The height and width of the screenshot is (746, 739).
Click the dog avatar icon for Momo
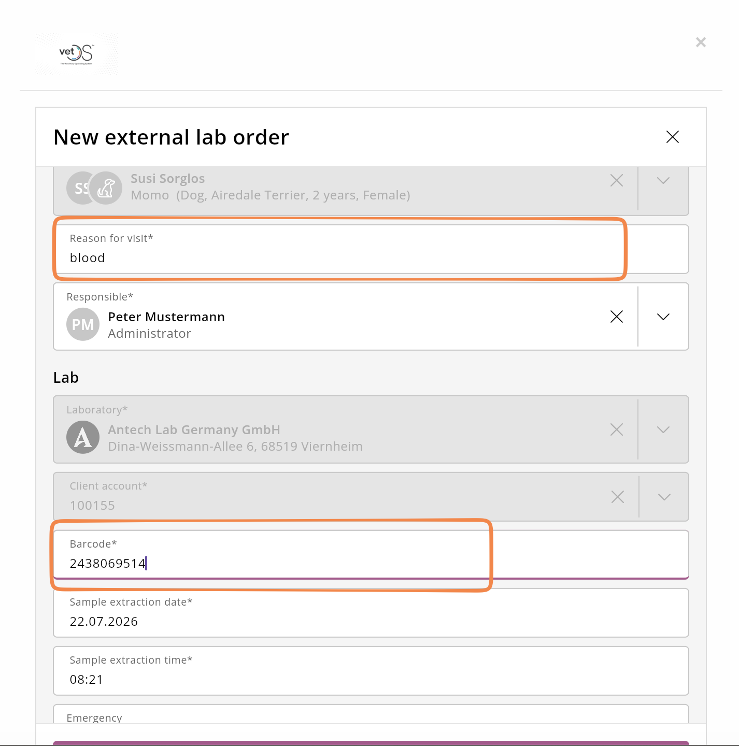point(106,188)
